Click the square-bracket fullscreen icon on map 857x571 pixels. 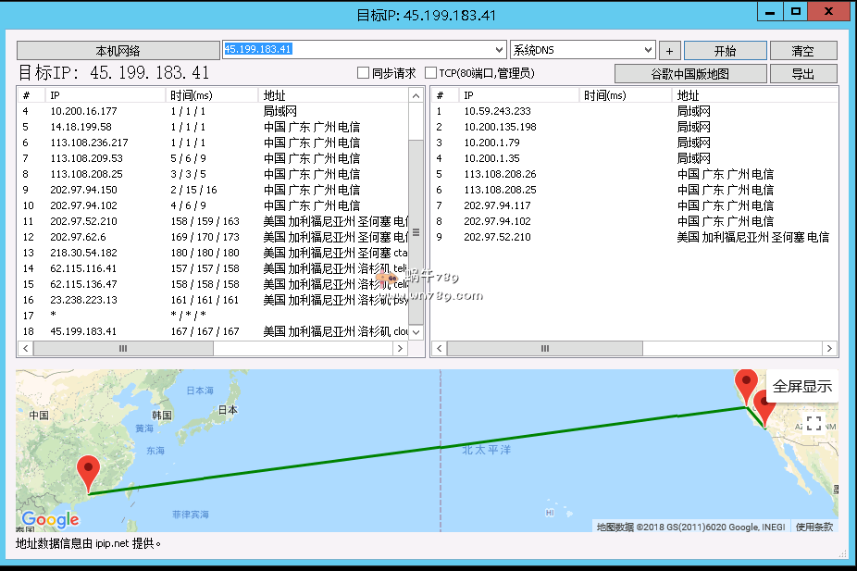click(814, 424)
